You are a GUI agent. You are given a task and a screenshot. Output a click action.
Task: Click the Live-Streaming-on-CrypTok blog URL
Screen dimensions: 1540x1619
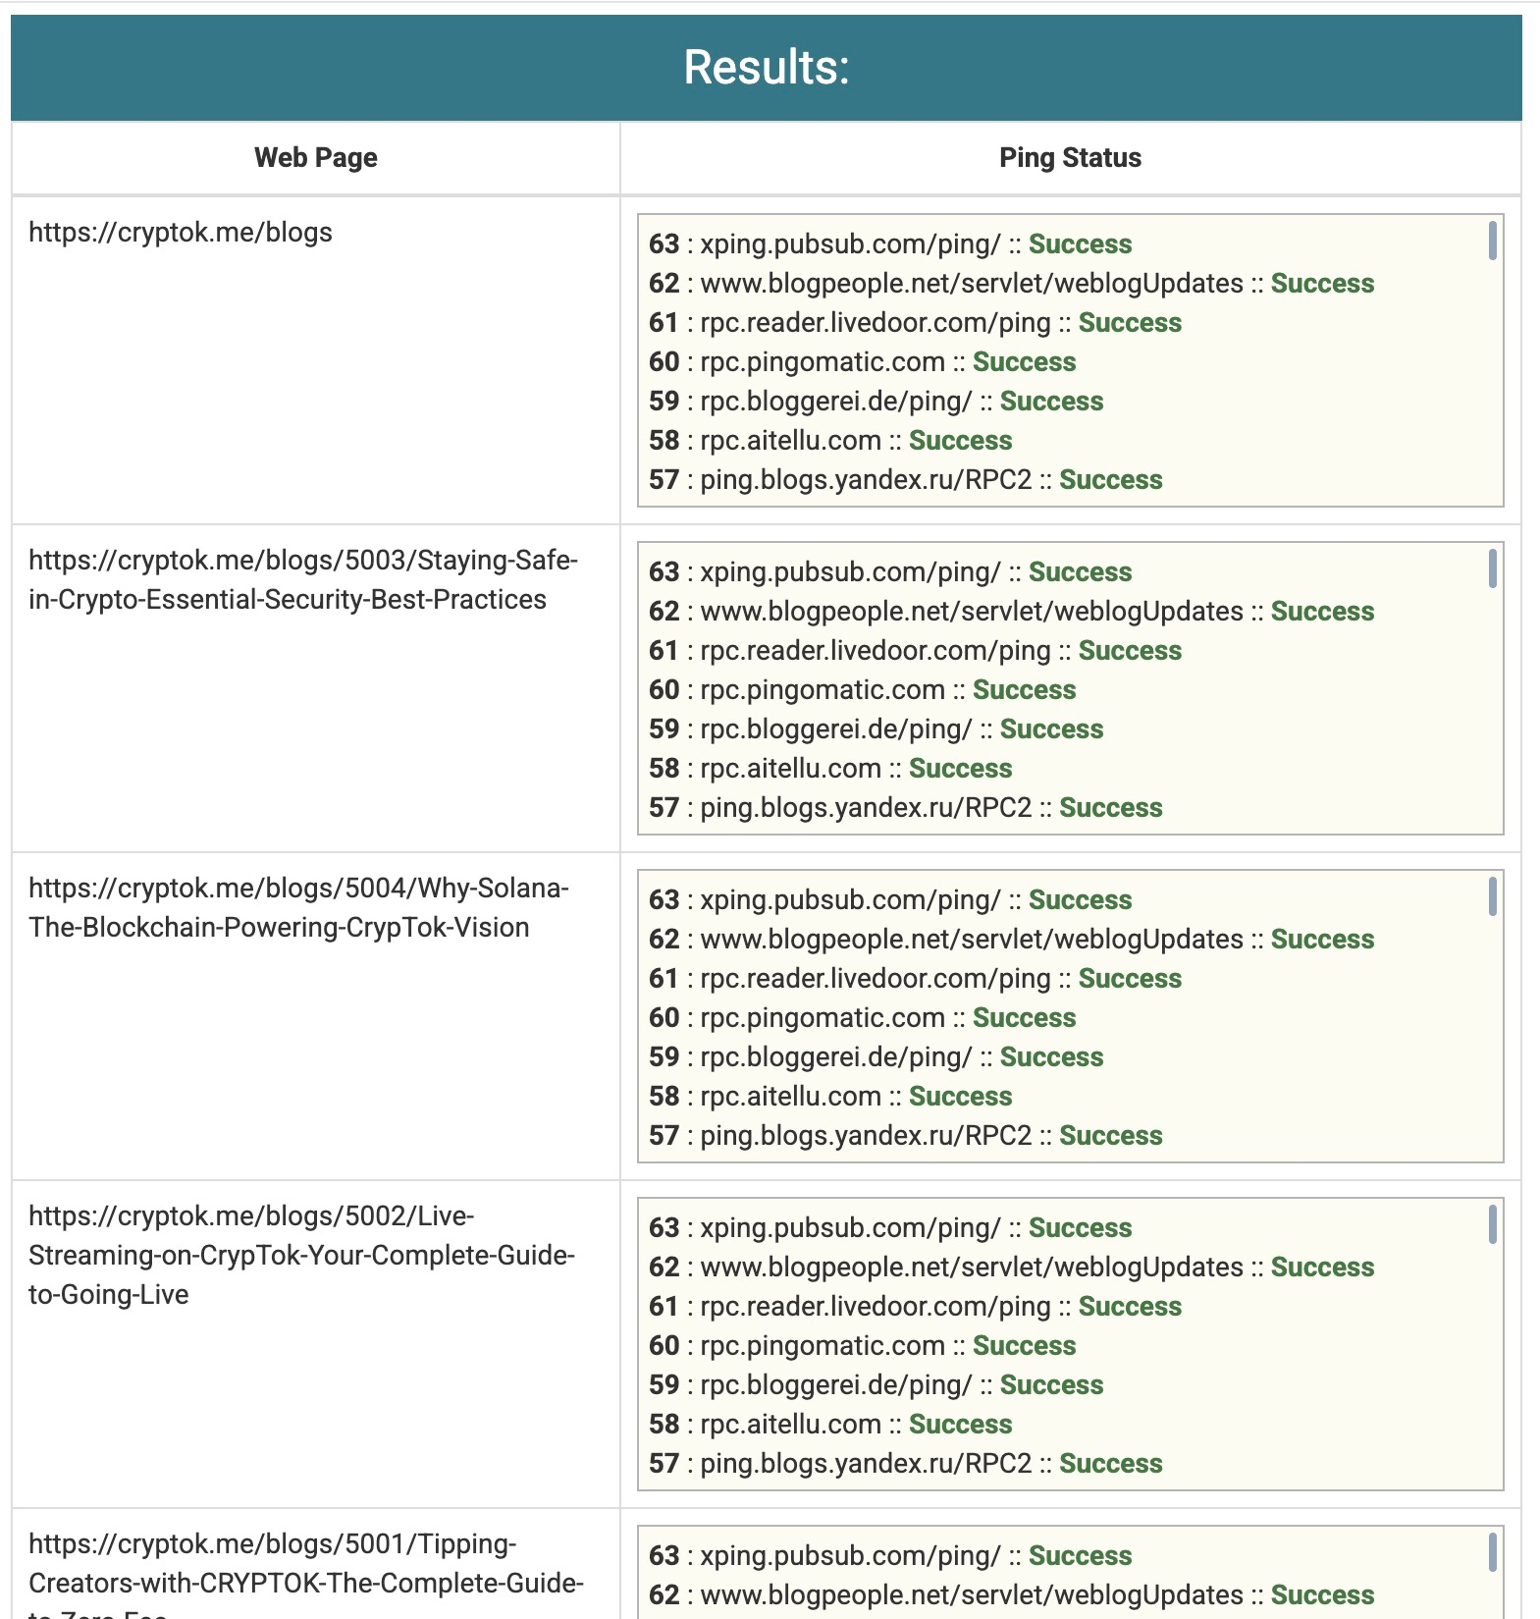coord(300,1255)
